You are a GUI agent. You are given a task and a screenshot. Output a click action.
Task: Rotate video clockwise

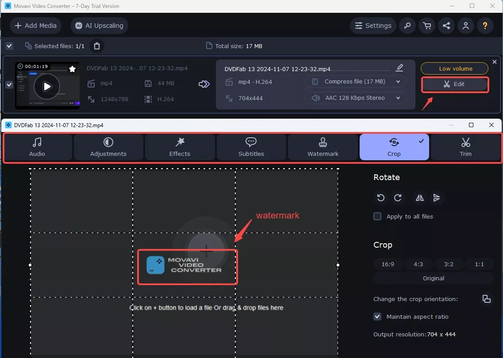tap(398, 198)
